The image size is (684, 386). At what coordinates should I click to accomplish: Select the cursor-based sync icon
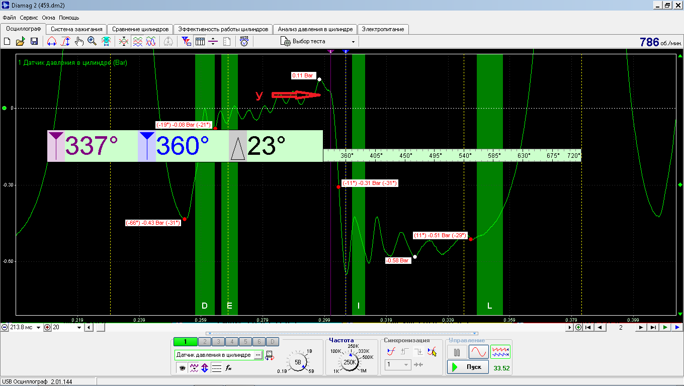tap(432, 352)
